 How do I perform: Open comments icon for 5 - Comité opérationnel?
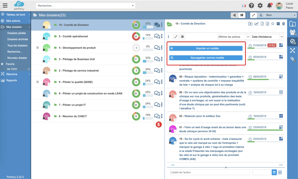[x=157, y=36]
